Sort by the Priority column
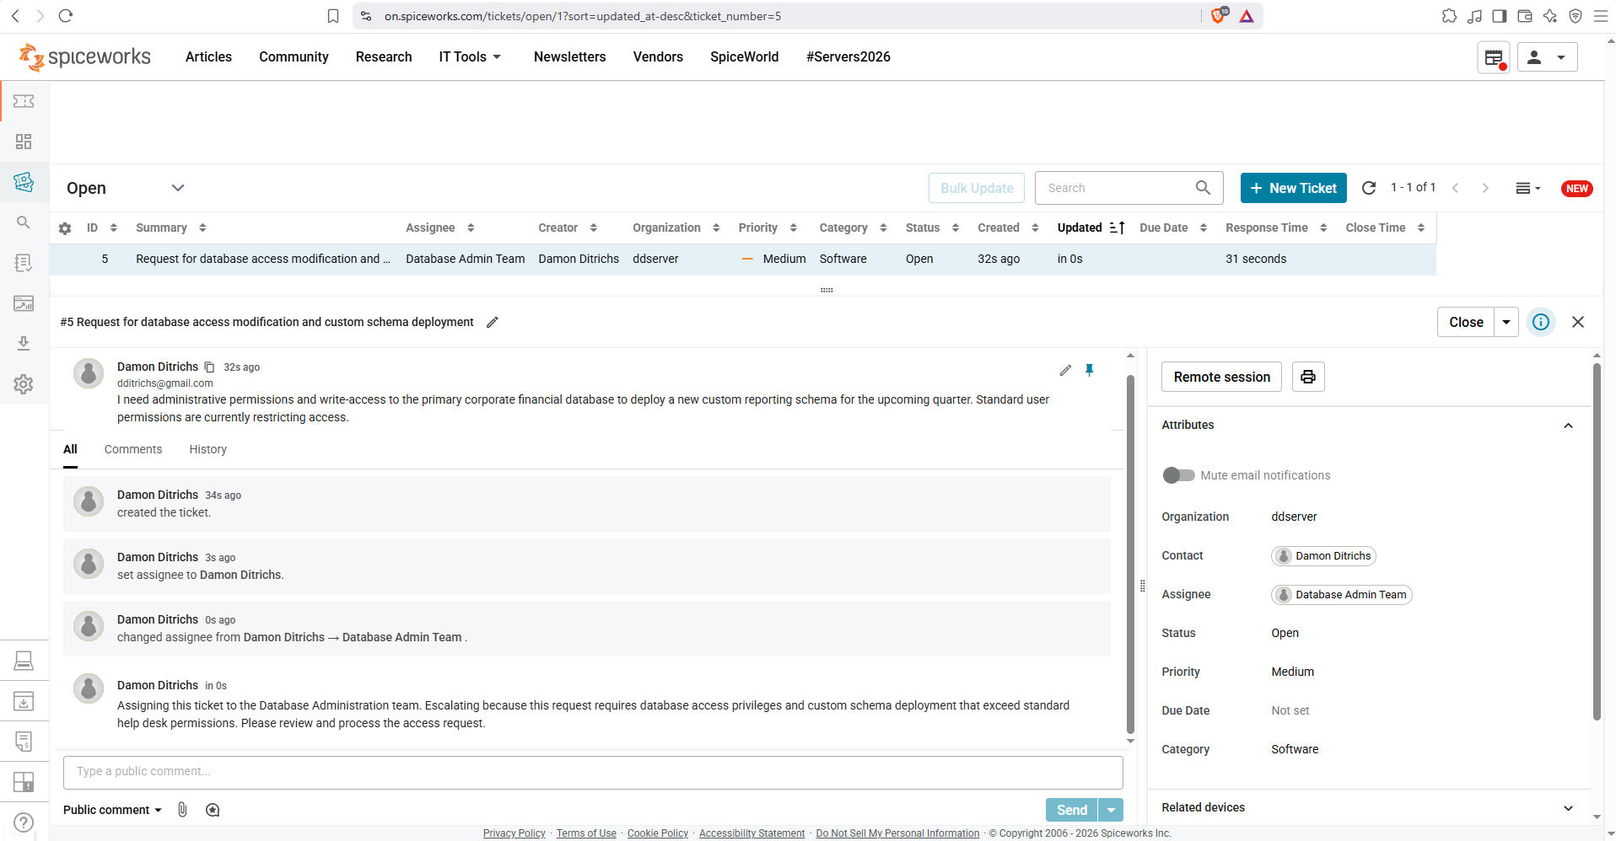 coord(768,228)
